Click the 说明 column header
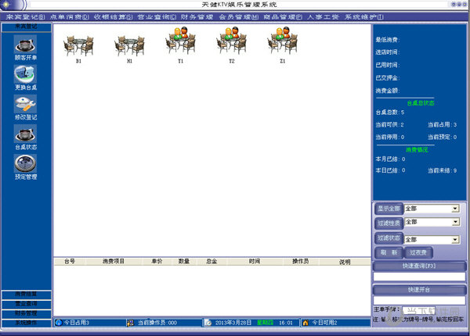This screenshot has width=470, height=336. click(345, 262)
